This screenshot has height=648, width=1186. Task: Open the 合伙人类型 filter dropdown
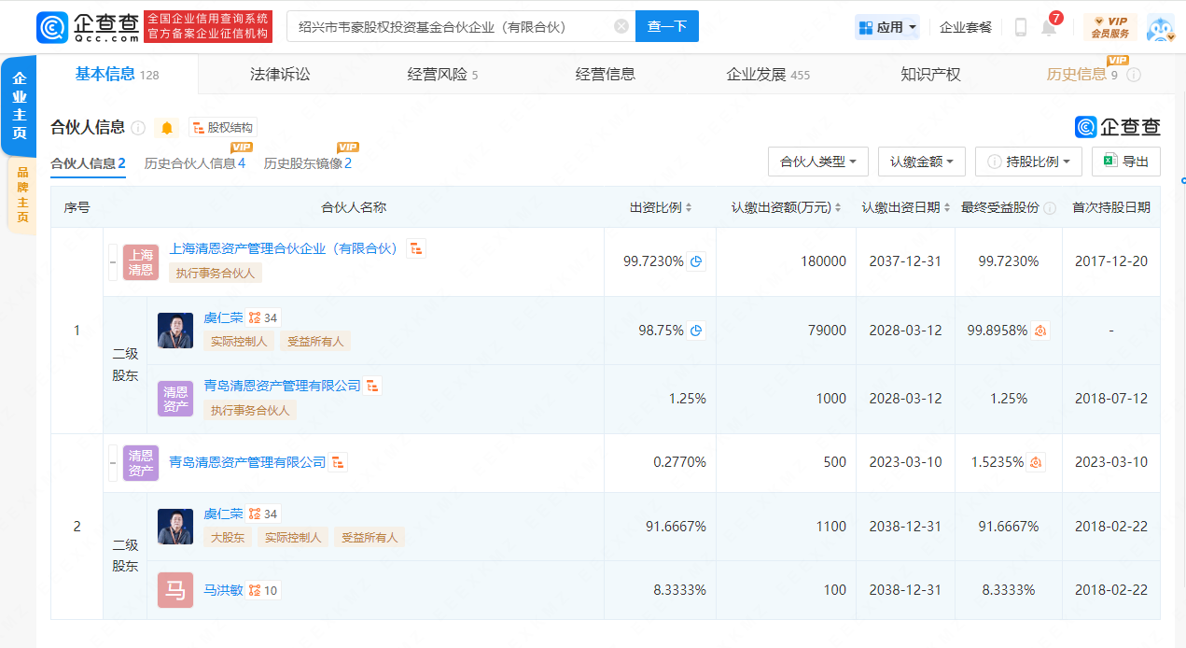[818, 162]
